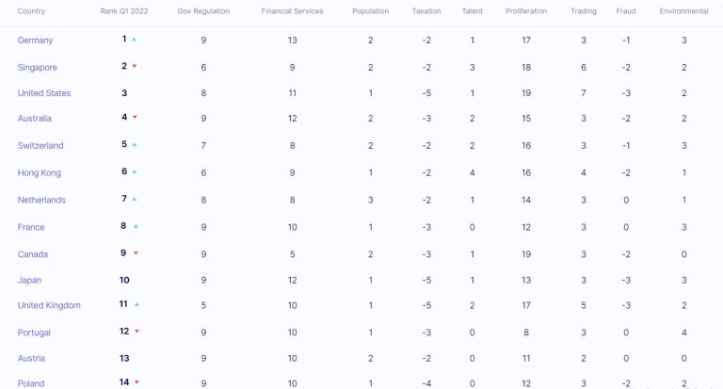Click the green up arrow beside United Kingdom's rank
This screenshot has height=389, width=723.
(x=137, y=304)
